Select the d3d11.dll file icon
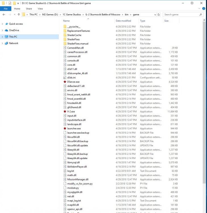This screenshot has width=207, height=213. [65, 69]
